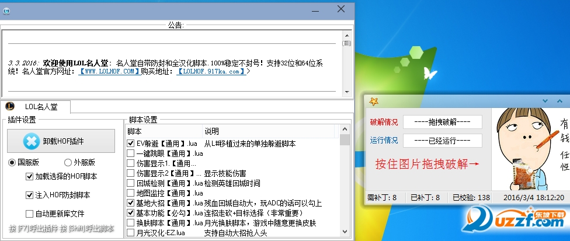Check 一键跳眼【通用】.lua script
570x241 pixels.
coord(130,153)
